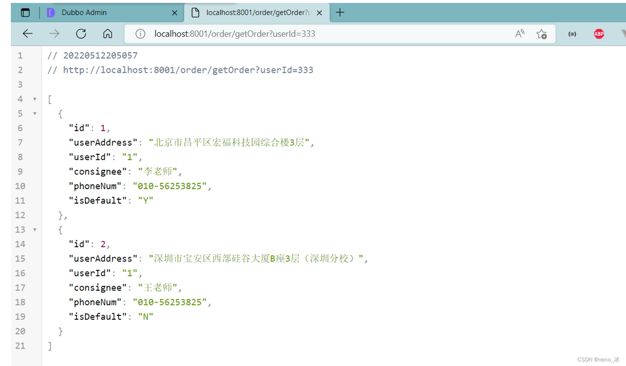The width and height of the screenshot is (626, 366).
Task: Select userId value on line 16
Action: coord(129,273)
